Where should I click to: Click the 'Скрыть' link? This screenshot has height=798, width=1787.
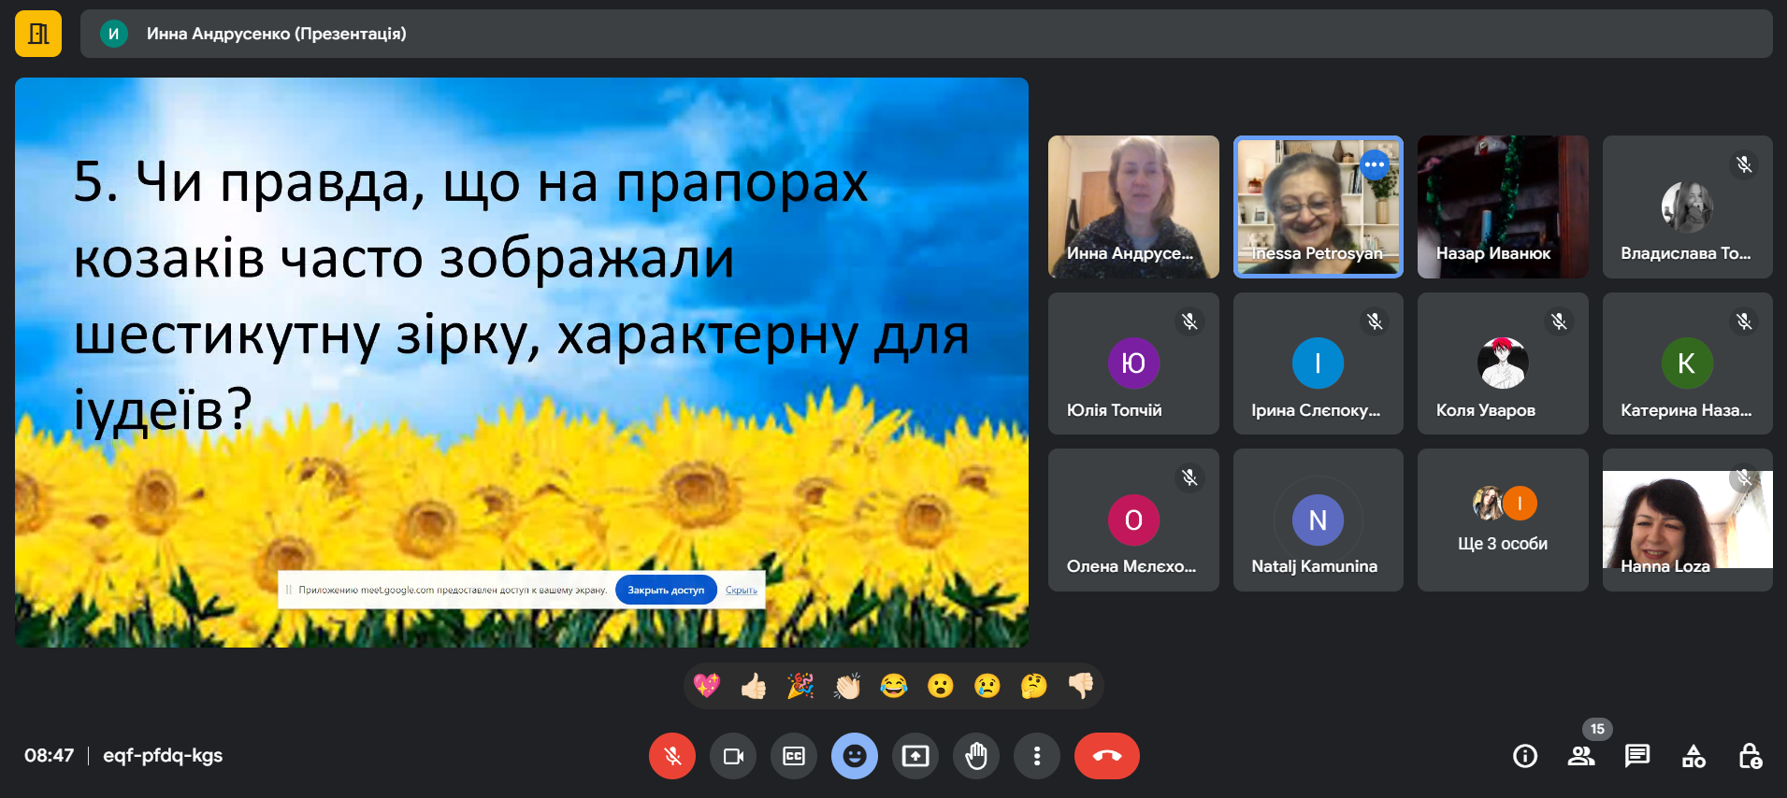pos(742,590)
